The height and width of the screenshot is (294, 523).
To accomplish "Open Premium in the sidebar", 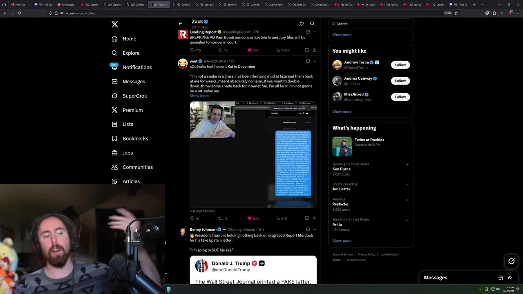I will 127,110.
